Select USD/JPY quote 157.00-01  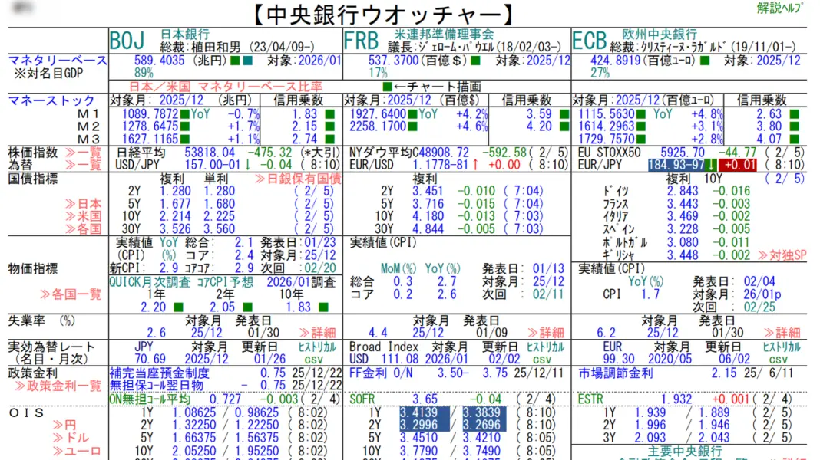point(216,165)
